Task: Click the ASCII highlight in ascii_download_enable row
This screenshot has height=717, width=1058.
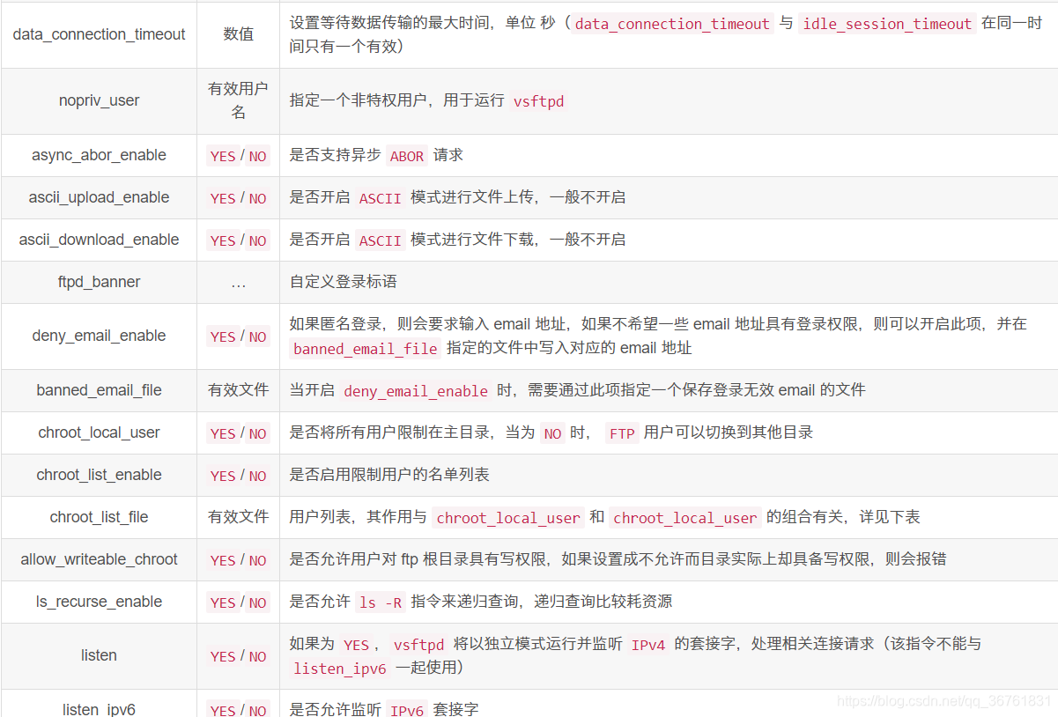Action: 380,240
